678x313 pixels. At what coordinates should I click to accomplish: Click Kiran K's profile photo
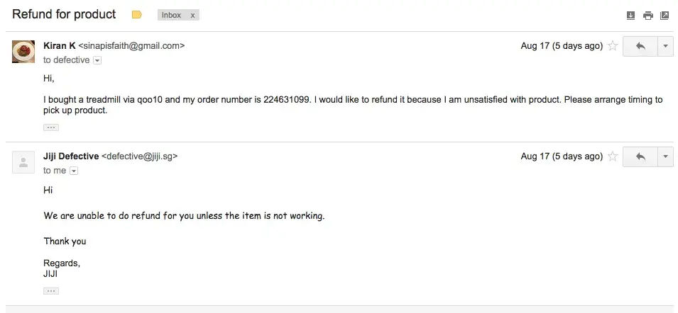[23, 52]
